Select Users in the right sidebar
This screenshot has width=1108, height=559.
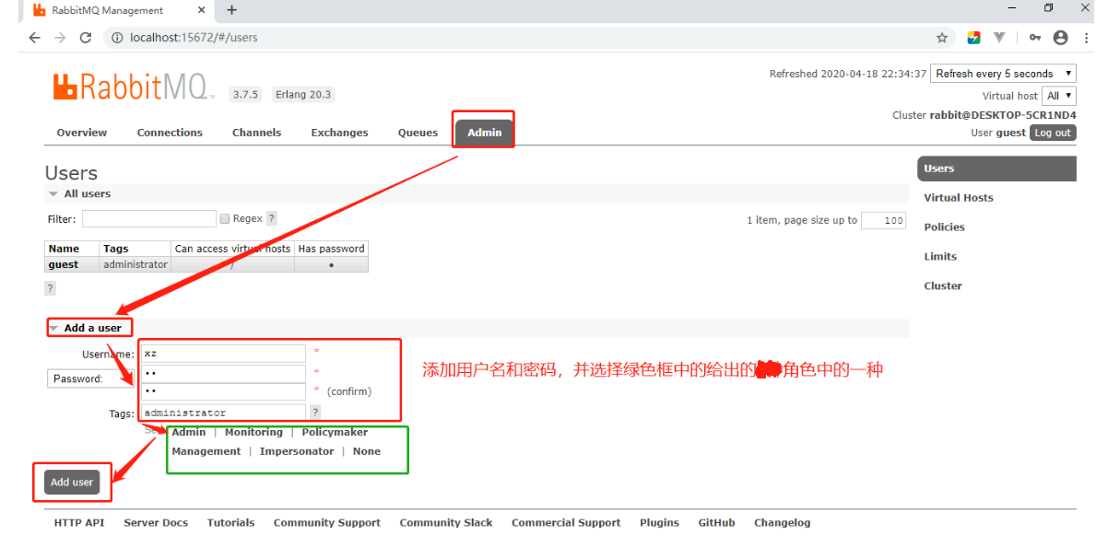coord(996,169)
